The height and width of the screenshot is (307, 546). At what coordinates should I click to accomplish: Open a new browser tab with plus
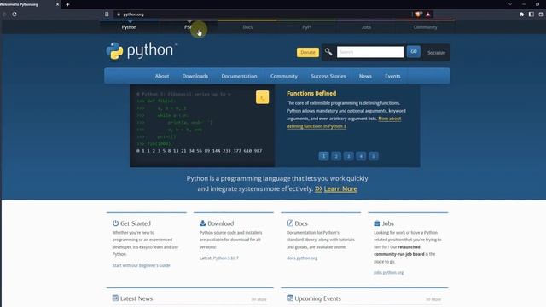tap(67, 4)
